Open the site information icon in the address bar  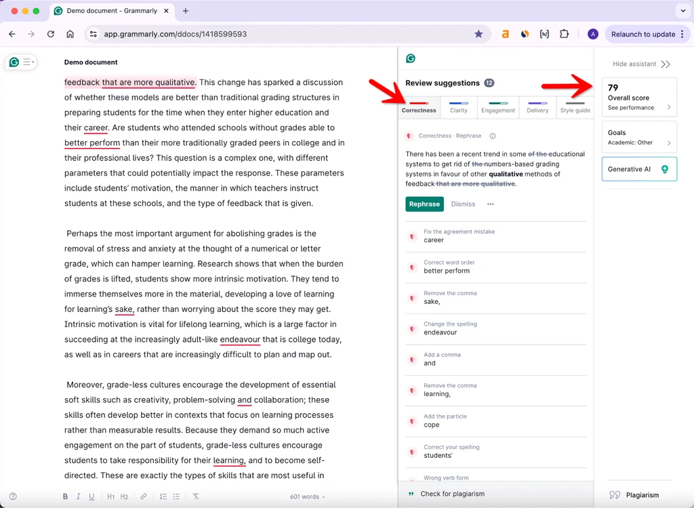click(x=93, y=34)
